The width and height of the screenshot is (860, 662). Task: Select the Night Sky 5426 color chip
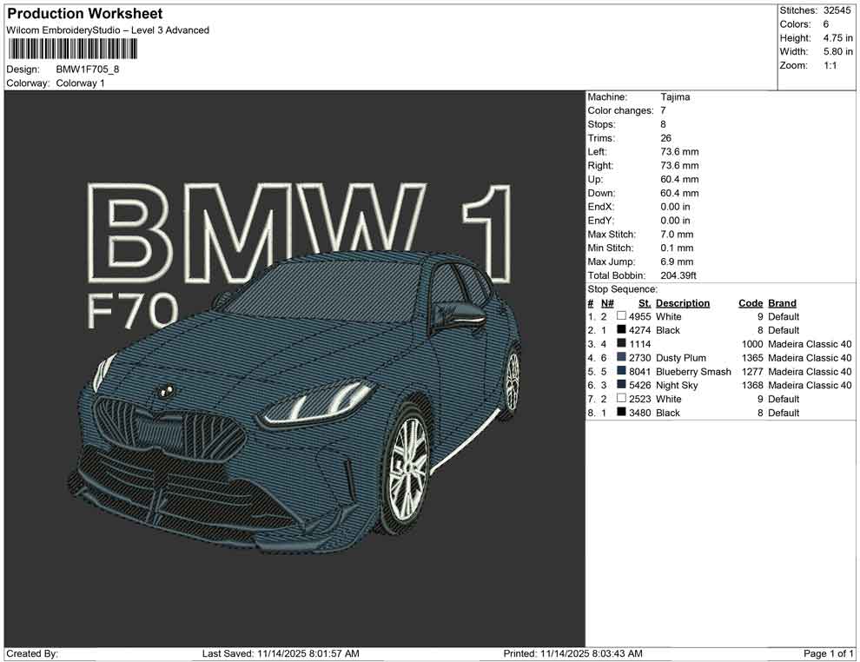[620, 386]
